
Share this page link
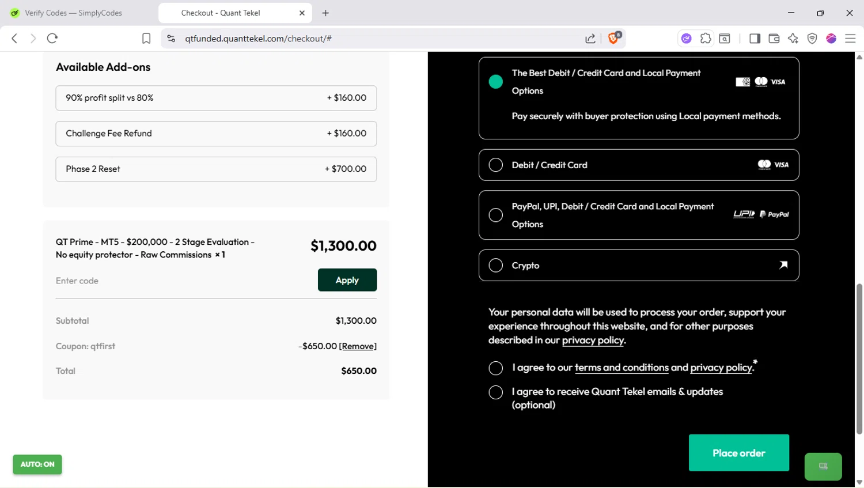(590, 39)
